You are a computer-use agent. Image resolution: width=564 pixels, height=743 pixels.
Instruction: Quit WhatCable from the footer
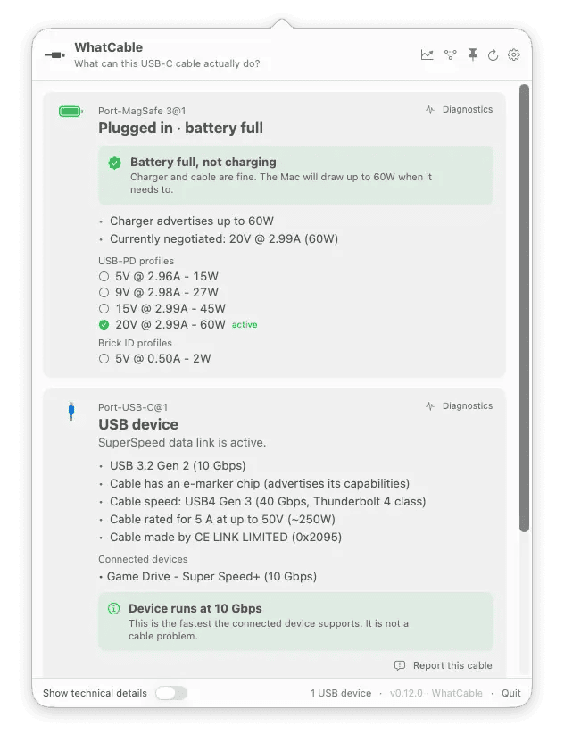point(511,693)
